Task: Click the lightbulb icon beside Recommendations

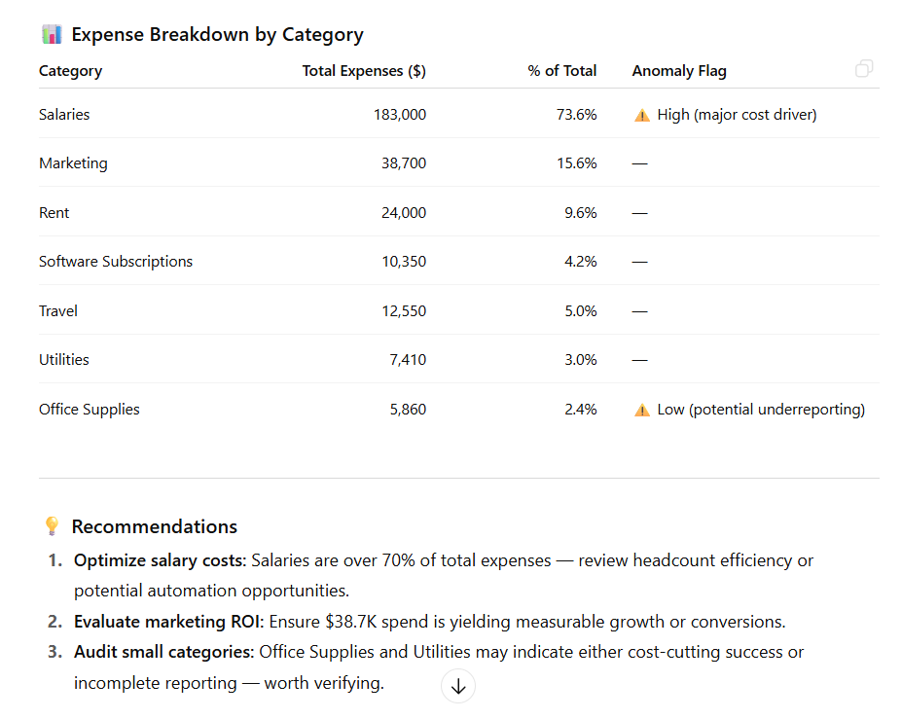Action: pyautogui.click(x=52, y=525)
